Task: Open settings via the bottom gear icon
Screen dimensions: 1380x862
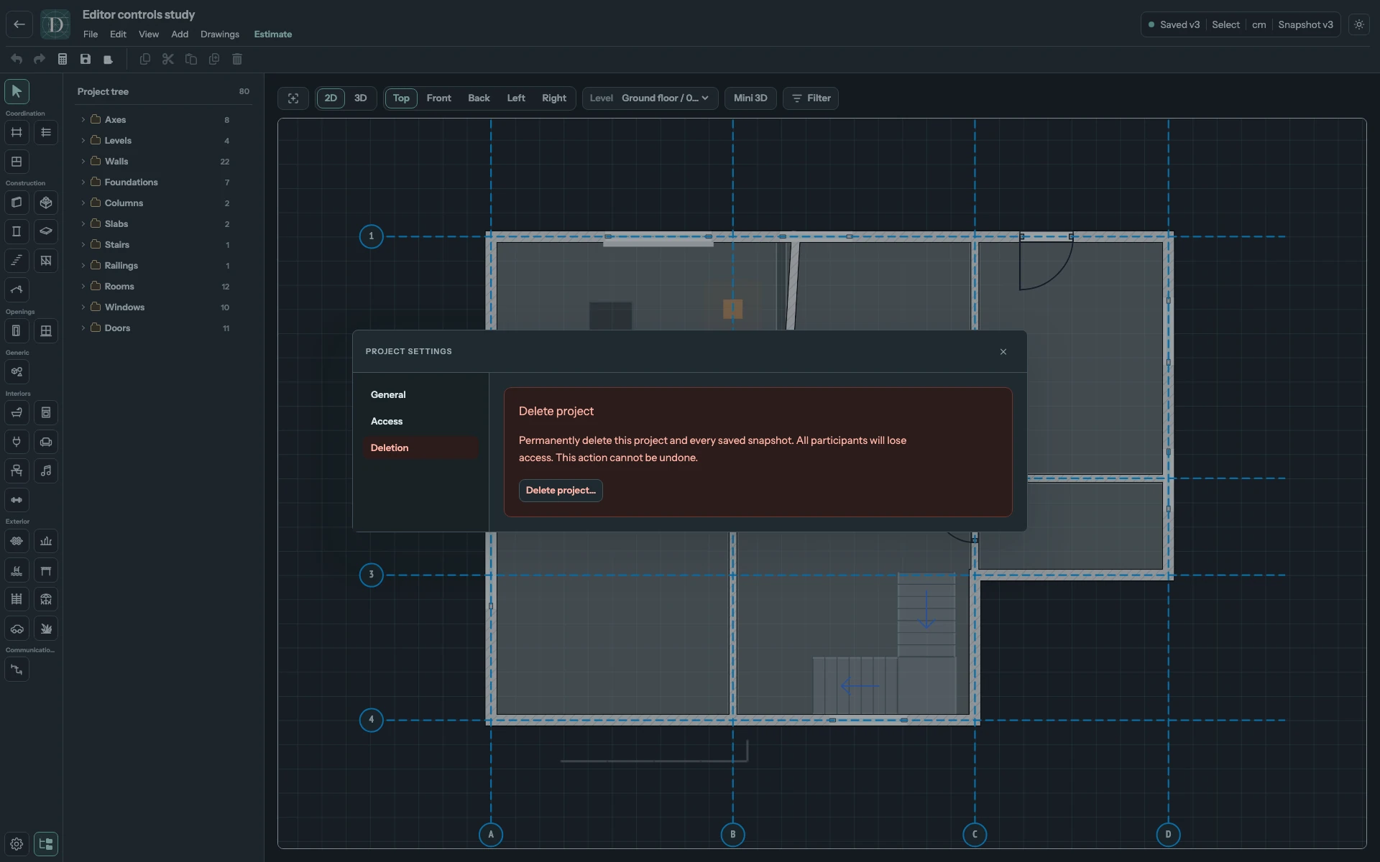Action: point(17,844)
